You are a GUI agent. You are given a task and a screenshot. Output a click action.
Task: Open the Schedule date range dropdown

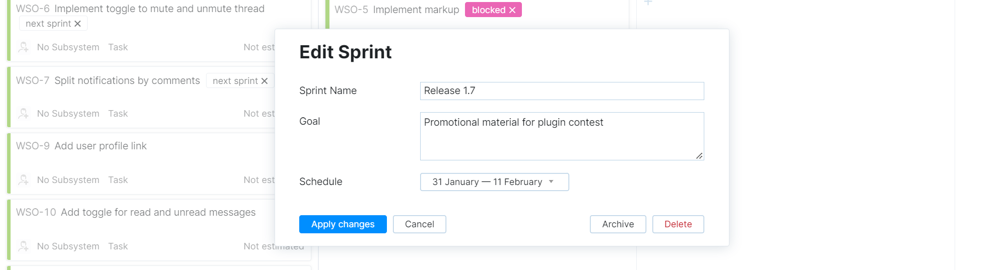[494, 182]
